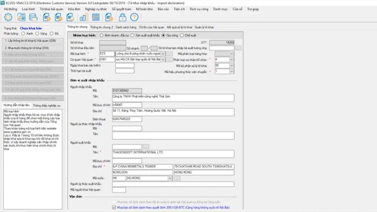Choose Sản xuất xuất khẩu radio option

pos(132,36)
